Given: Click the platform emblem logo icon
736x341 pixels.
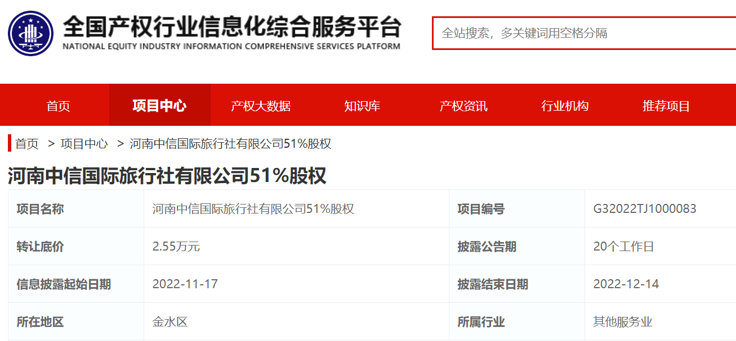Looking at the screenshot, I should click(30, 33).
